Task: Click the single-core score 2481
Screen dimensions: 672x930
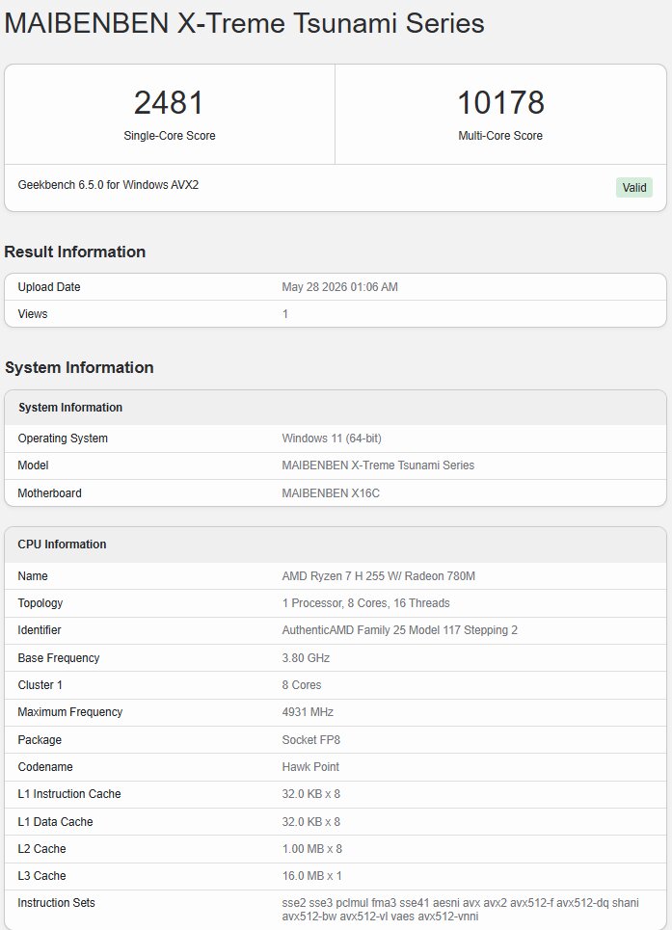Action: coord(169,102)
